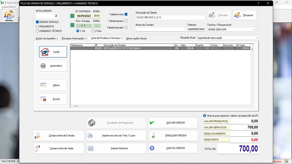Viewport: 292px width, 164px height.
Task: Click Imprimir em Jato de Tinta / Laser
Action: tap(116, 136)
